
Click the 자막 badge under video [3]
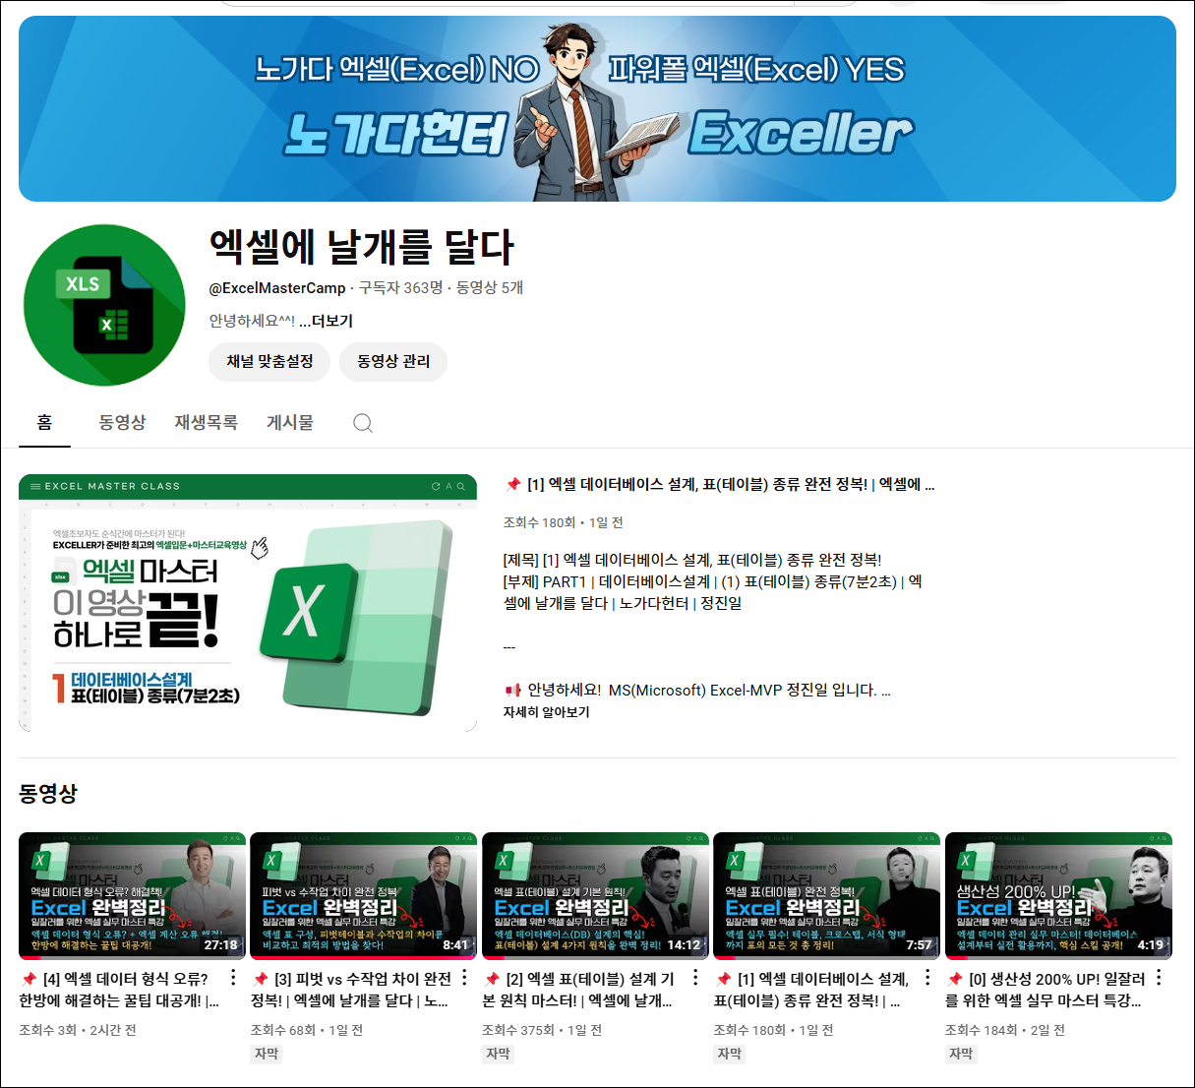[267, 1054]
